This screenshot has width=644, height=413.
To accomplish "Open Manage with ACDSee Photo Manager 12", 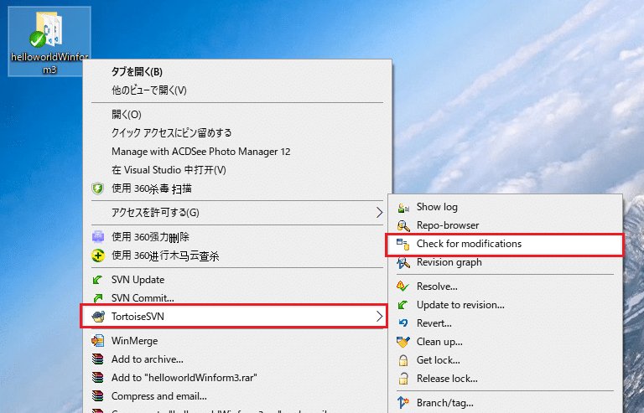I will [x=237, y=152].
